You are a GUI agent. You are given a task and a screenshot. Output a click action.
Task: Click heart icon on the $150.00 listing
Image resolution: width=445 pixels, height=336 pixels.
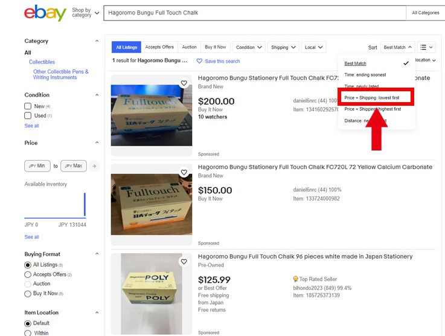click(184, 172)
